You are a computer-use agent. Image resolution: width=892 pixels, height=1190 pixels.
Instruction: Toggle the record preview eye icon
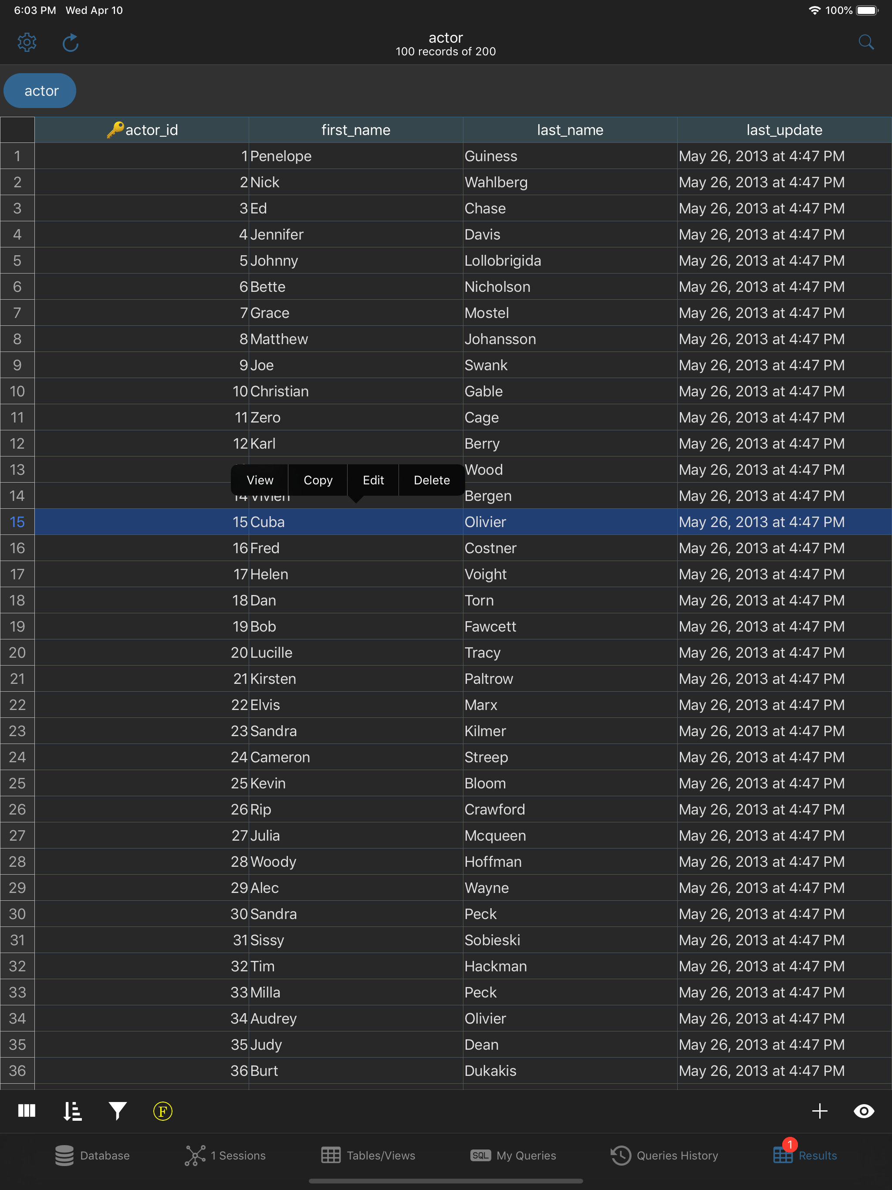tap(864, 1111)
